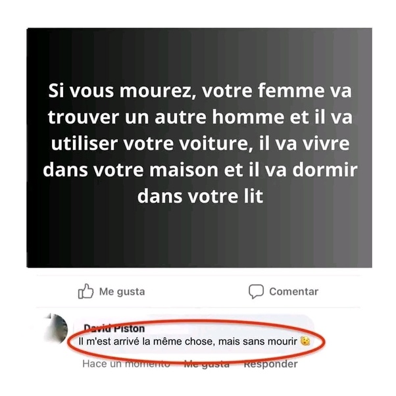Click the Hace un momento timestamp
396x396 pixels.
pos(126,364)
